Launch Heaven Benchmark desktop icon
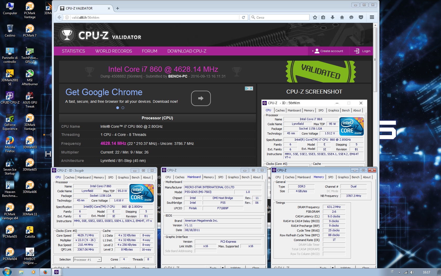Screen dimensions: 441x276 tap(10, 189)
